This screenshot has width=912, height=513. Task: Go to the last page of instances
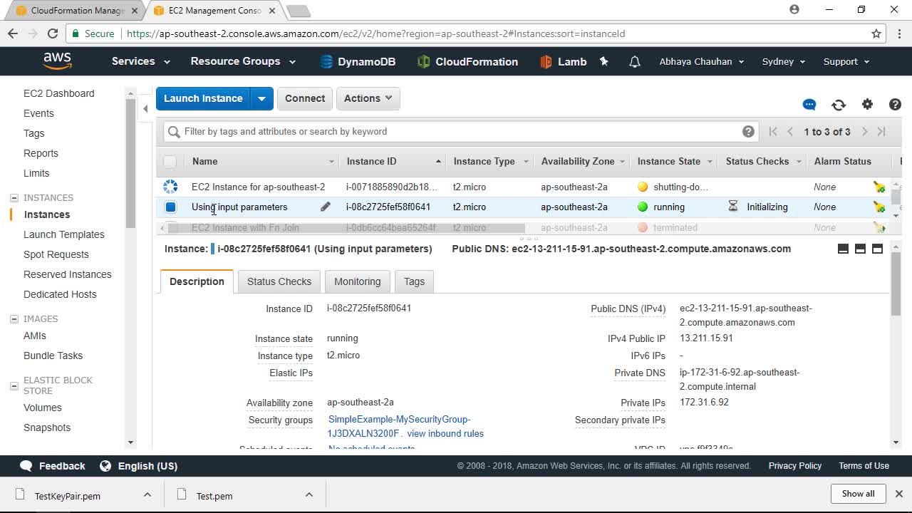point(881,132)
